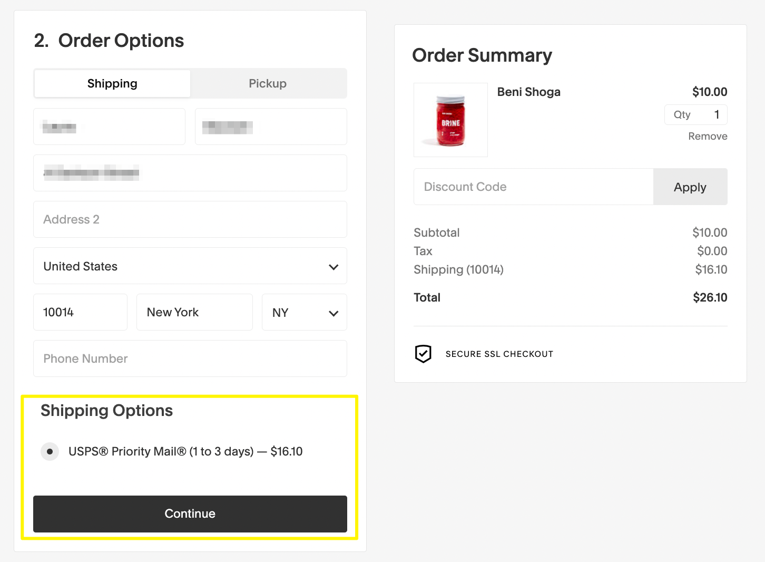Screen dimensions: 765x562
Task: Select the first name input field
Action: pyautogui.click(x=109, y=127)
